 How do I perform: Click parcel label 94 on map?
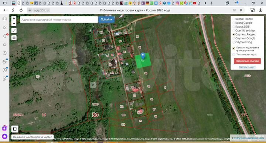[146, 73]
